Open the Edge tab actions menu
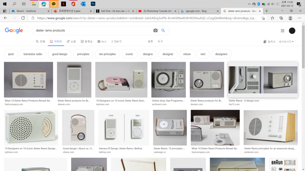Screen dimensions: 305x171 (5, 11)
